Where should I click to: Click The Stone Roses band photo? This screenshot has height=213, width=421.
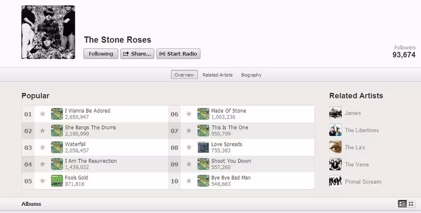tap(48, 32)
